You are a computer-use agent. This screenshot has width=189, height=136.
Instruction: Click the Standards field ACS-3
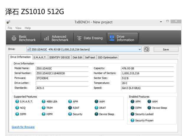pos(62,88)
